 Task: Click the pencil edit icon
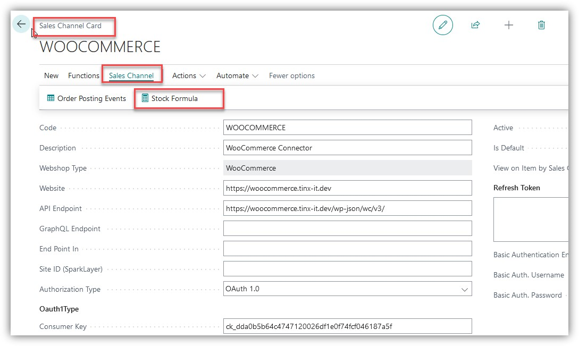pos(443,25)
